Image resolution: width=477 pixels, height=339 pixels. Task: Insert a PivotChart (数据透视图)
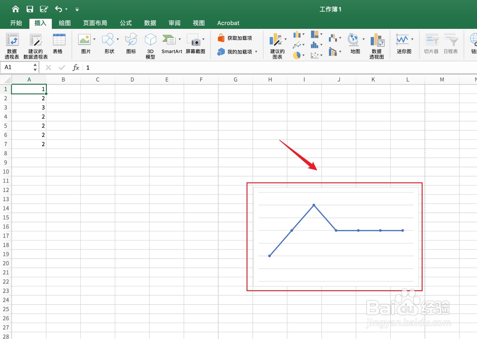[377, 46]
